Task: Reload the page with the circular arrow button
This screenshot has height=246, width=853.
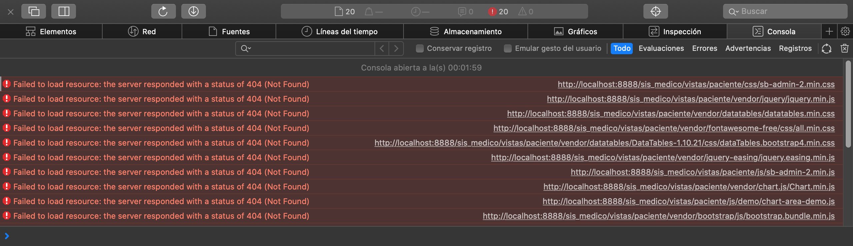Action: 163,11
